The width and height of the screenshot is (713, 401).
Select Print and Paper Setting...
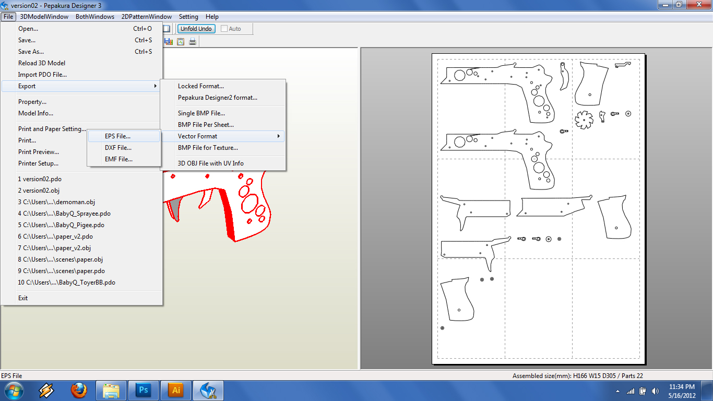(x=52, y=129)
